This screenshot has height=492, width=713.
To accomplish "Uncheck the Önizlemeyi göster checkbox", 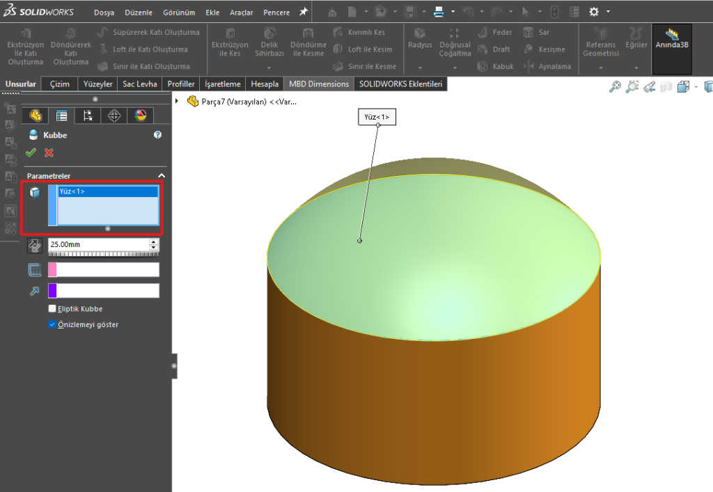I will pos(52,325).
